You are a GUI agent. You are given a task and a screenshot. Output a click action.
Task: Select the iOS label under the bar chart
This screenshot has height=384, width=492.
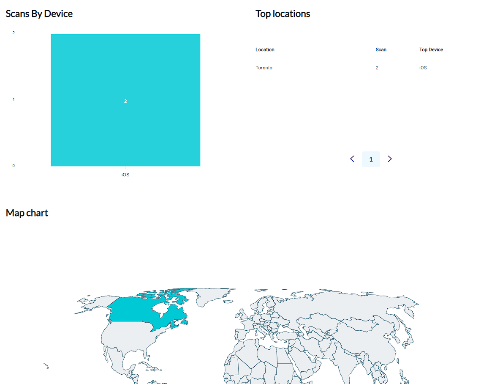[x=125, y=174]
